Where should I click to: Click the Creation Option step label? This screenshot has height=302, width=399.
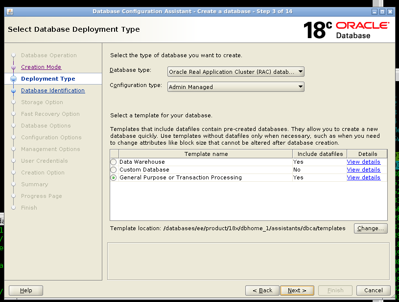pos(43,173)
